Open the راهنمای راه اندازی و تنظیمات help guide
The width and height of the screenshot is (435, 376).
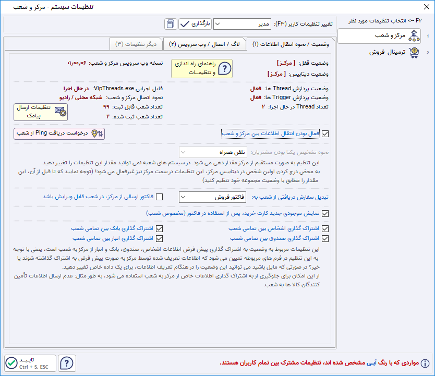(x=202, y=68)
